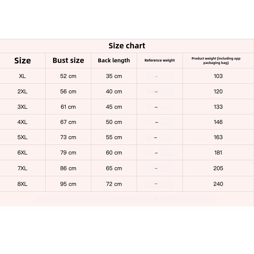Click the 7XL bust value 86 cm
Image resolution: width=254 pixels, height=254 pixels.
[x=68, y=168]
